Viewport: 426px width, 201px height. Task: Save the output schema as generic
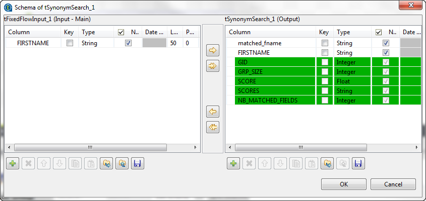(358, 164)
